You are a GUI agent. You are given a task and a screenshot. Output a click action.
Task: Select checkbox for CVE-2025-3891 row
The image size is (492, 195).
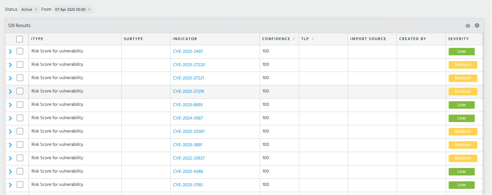(x=20, y=145)
